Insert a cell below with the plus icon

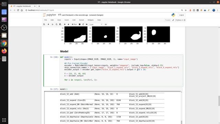click(48, 24)
